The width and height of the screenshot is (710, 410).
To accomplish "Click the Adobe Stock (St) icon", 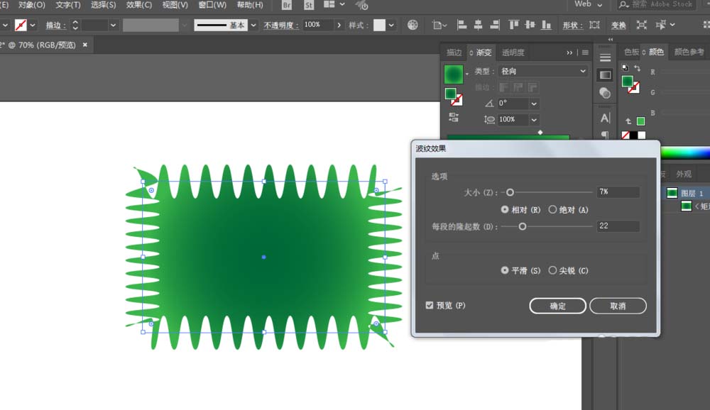I will coord(309,5).
